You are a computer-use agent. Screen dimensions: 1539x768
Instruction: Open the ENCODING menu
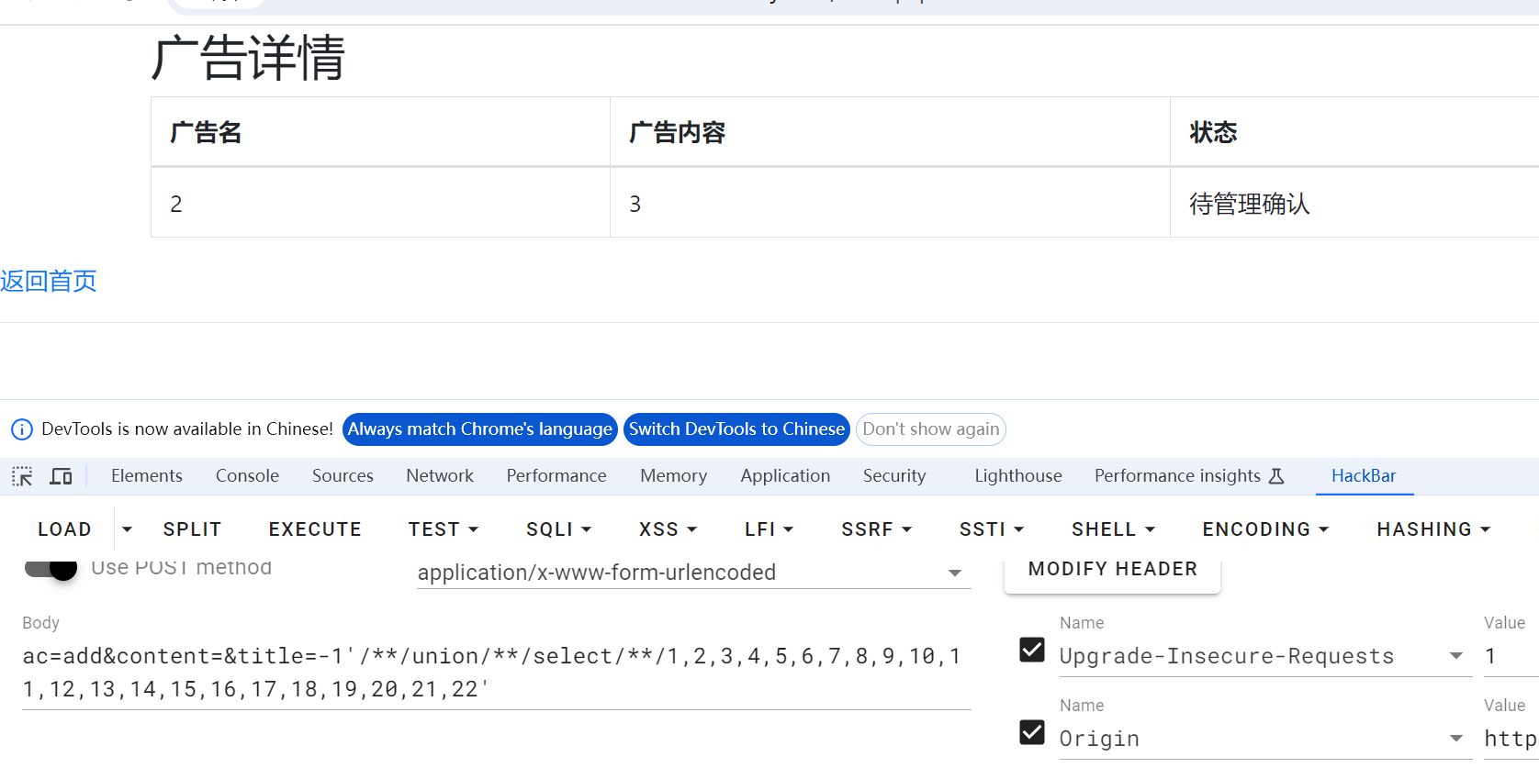tap(1265, 529)
